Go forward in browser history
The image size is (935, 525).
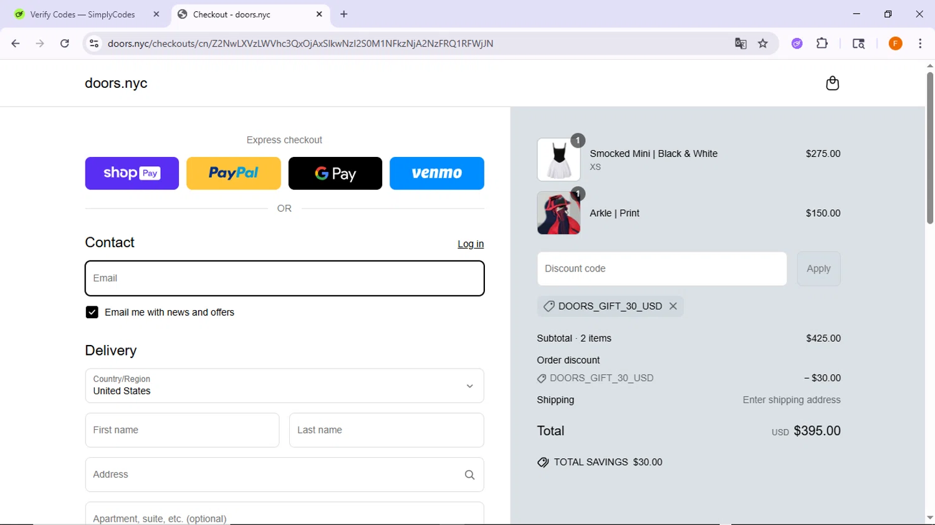click(x=40, y=44)
